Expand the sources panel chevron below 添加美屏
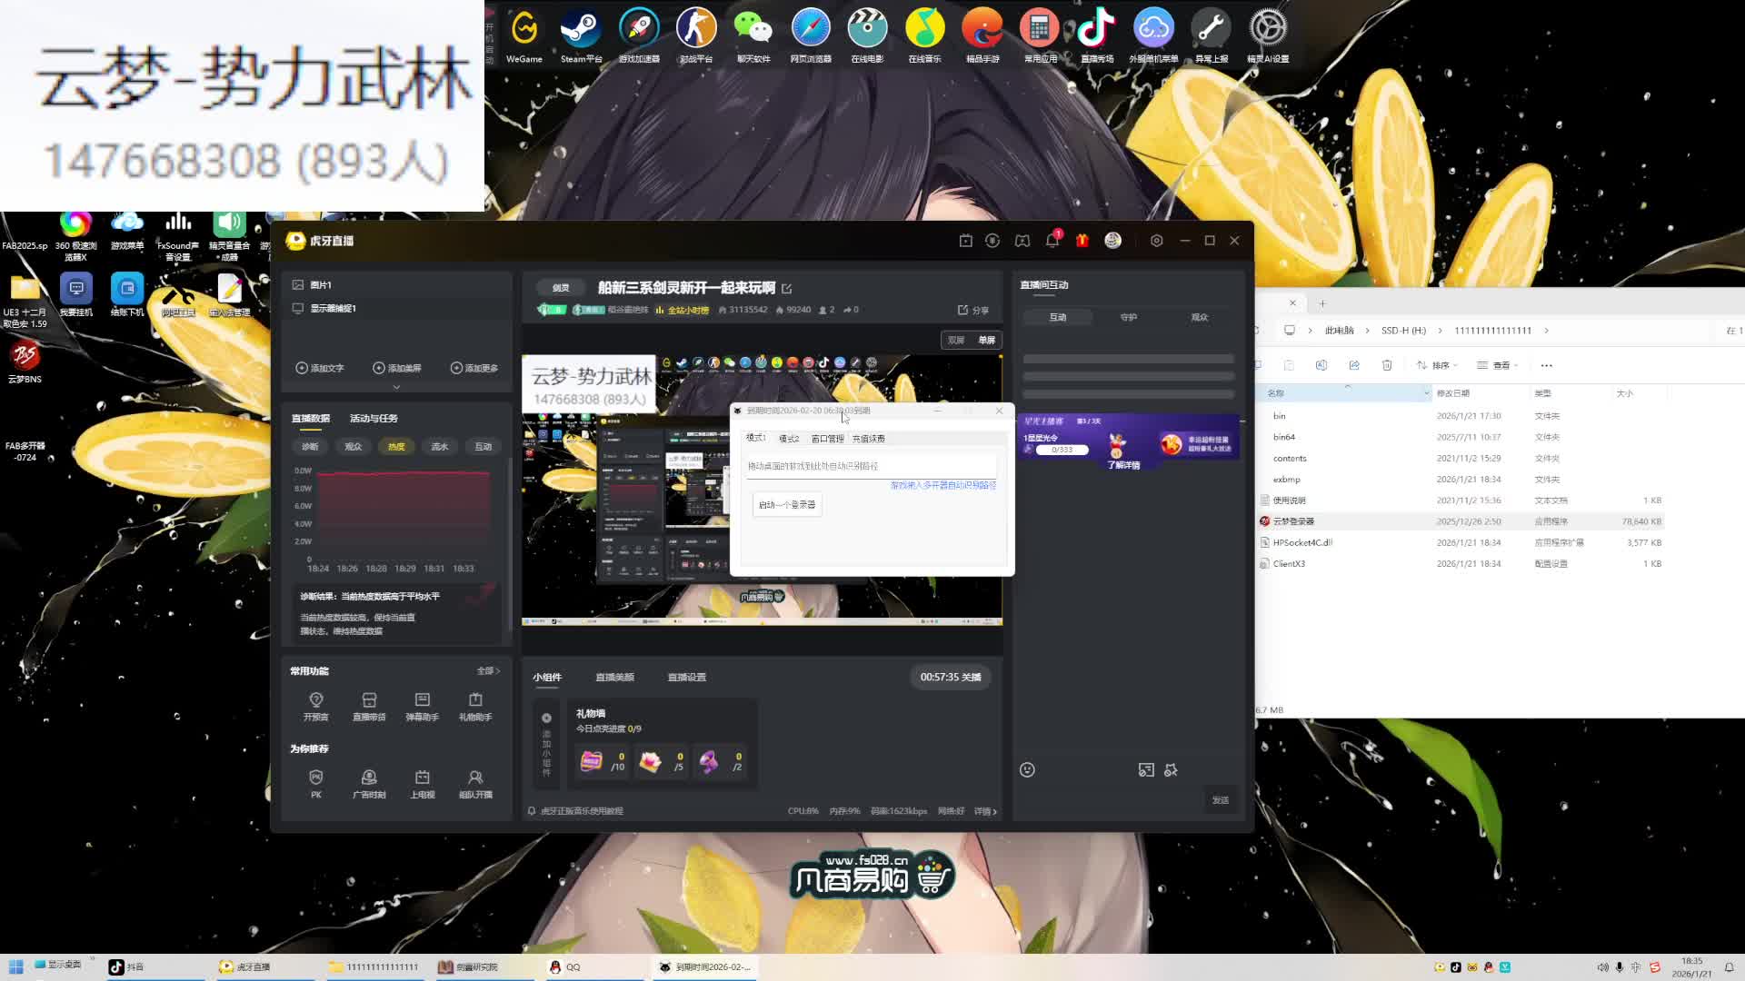 pos(396,387)
